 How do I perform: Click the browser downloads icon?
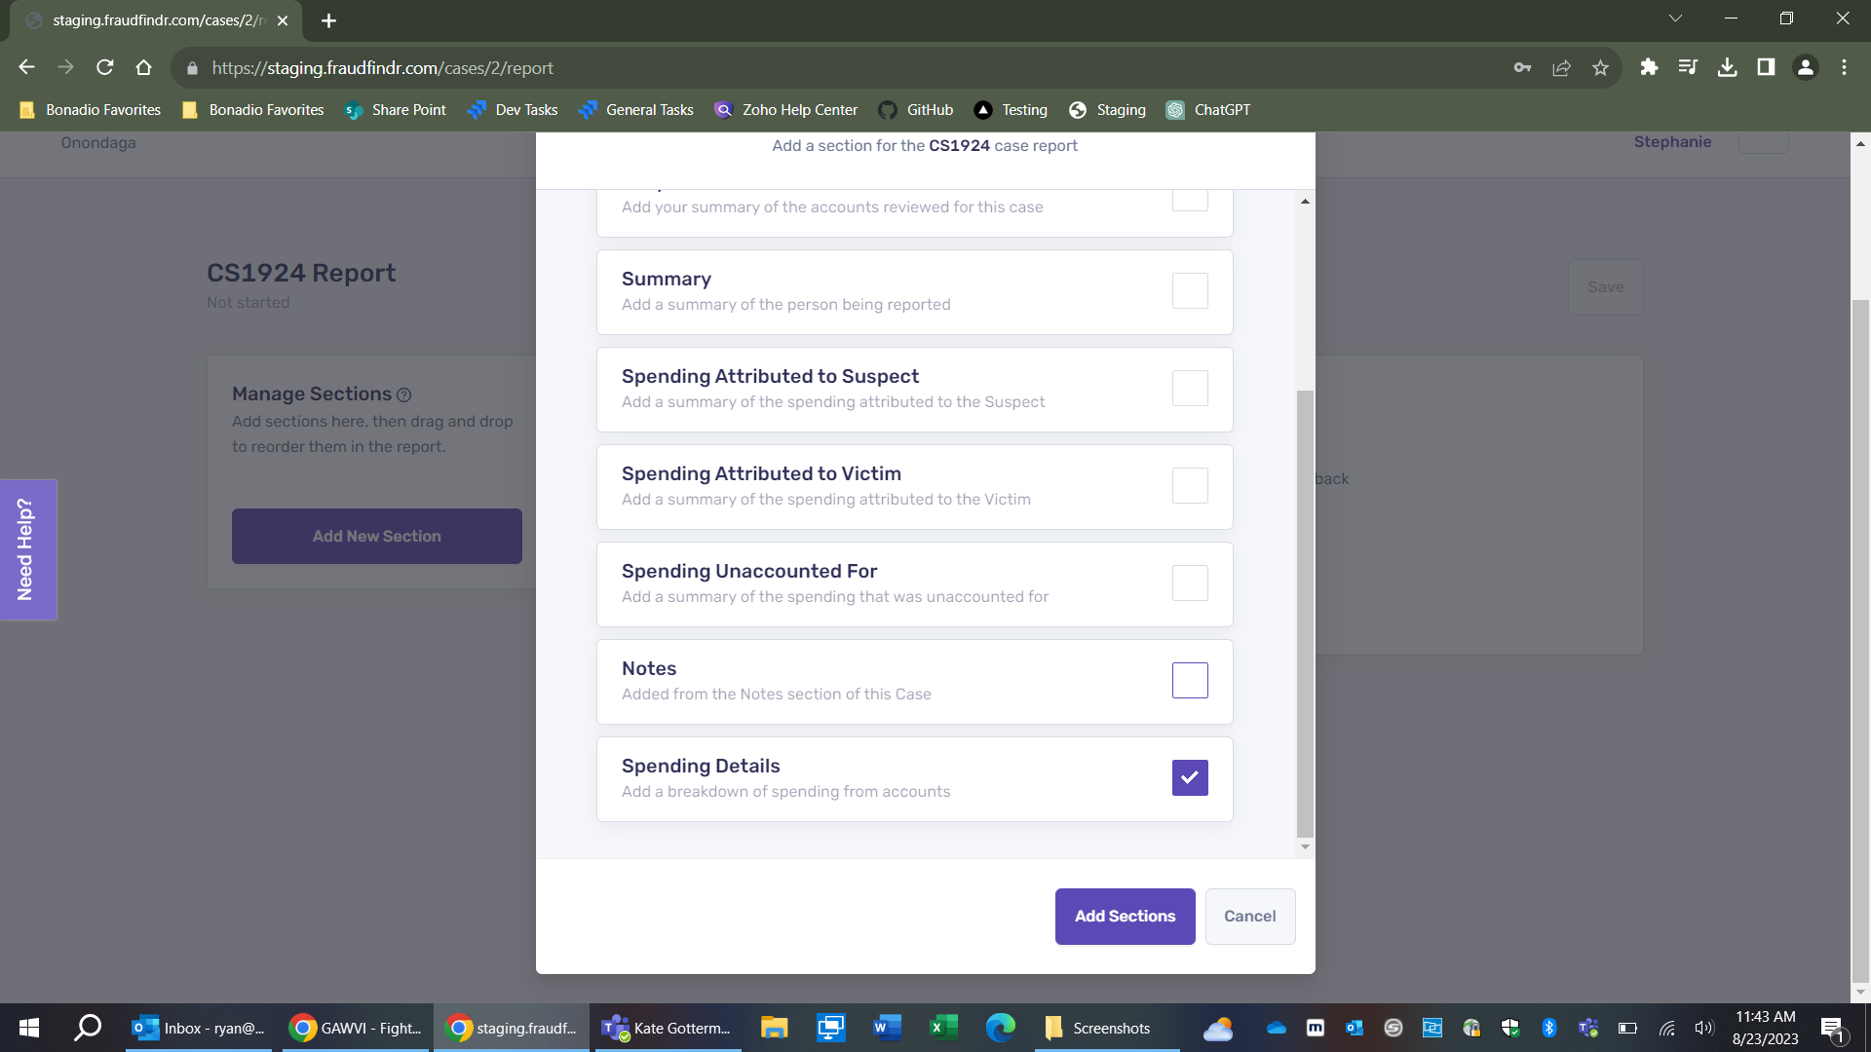1727,67
